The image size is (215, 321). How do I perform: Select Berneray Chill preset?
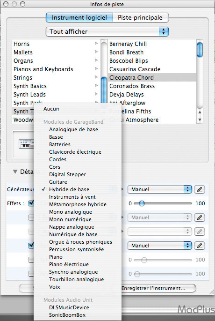click(x=128, y=44)
